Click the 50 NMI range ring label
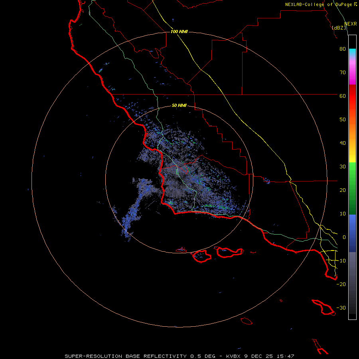359x359 pixels. tap(179, 105)
